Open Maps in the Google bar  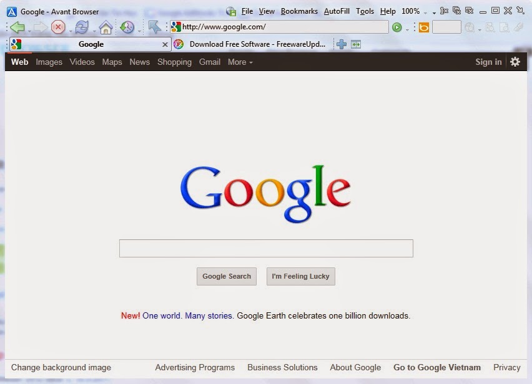click(x=112, y=62)
